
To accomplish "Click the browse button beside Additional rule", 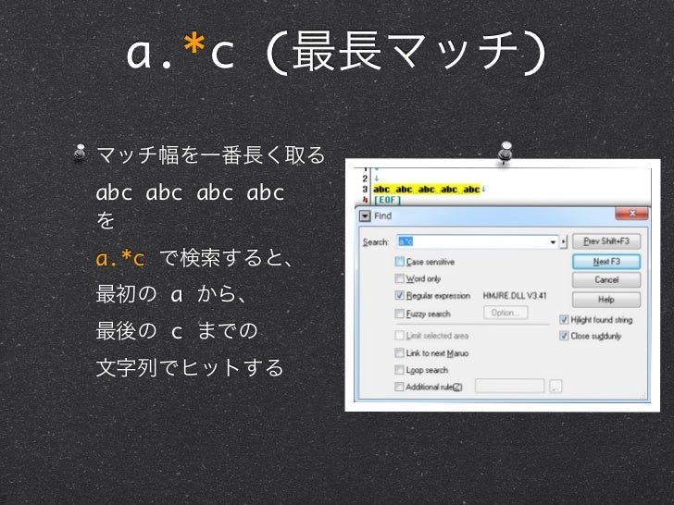I will point(555,387).
